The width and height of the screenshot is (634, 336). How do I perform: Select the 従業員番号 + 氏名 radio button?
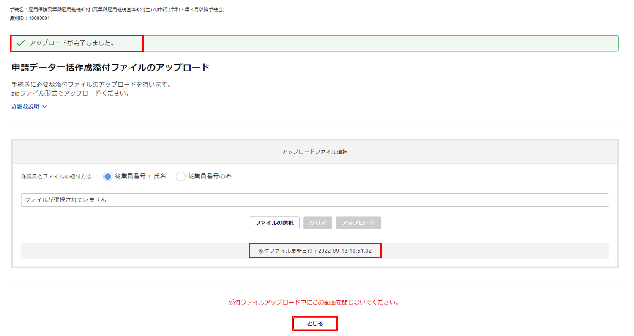[x=108, y=177]
